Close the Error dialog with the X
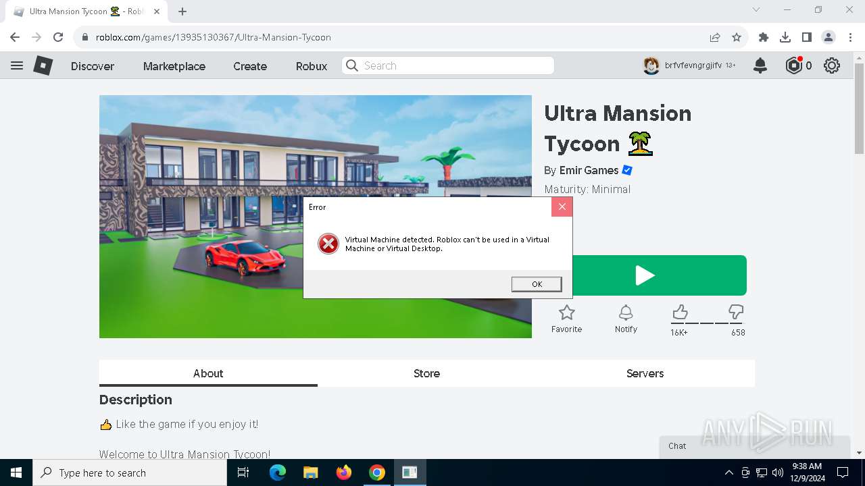865x486 pixels. pos(562,207)
